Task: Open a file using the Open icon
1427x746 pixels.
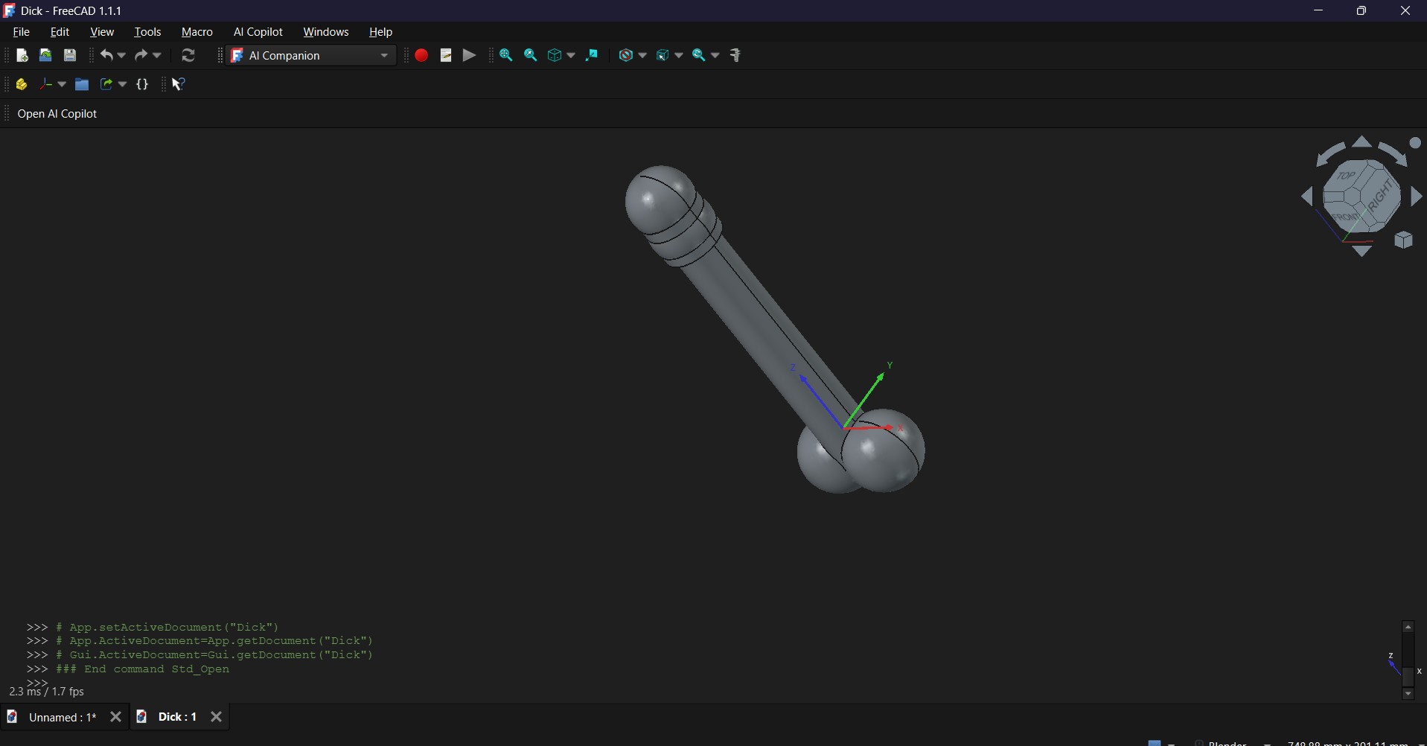Action: point(46,56)
